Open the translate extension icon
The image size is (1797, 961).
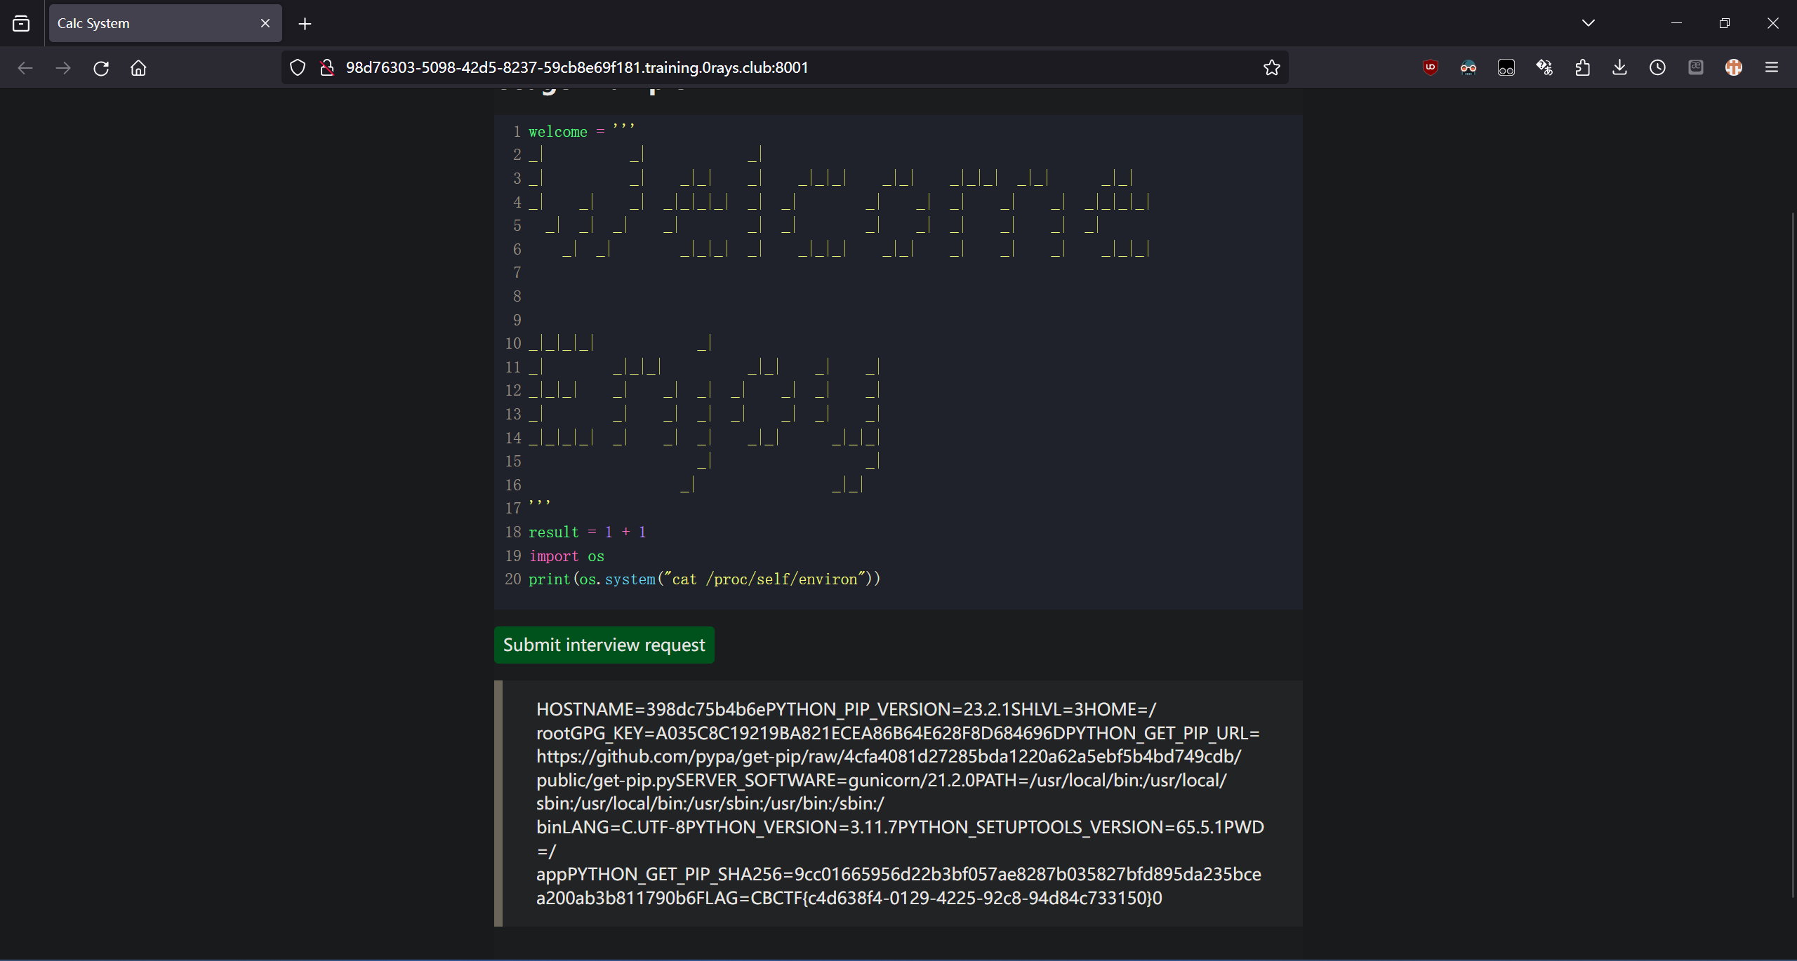click(x=1544, y=67)
